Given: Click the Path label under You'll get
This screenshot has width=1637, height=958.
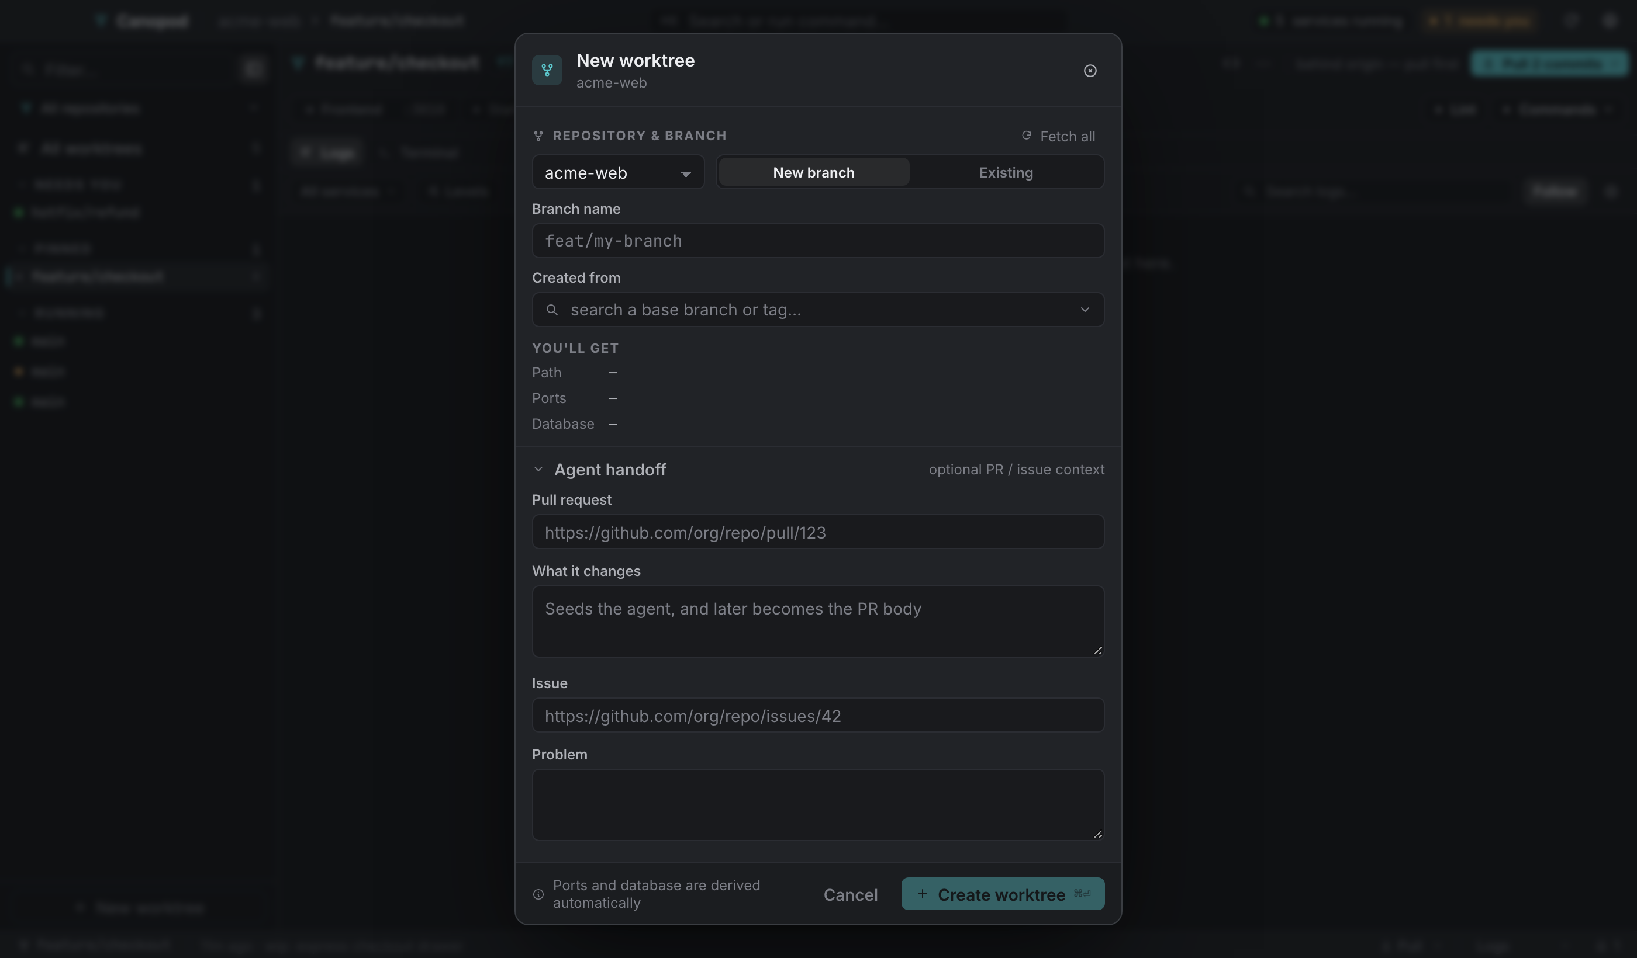Looking at the screenshot, I should [546, 373].
